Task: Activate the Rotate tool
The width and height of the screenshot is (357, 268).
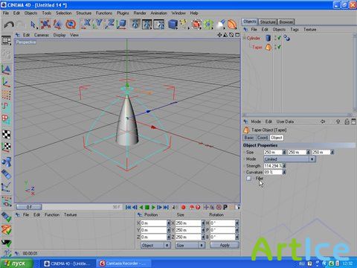Action: point(71,25)
